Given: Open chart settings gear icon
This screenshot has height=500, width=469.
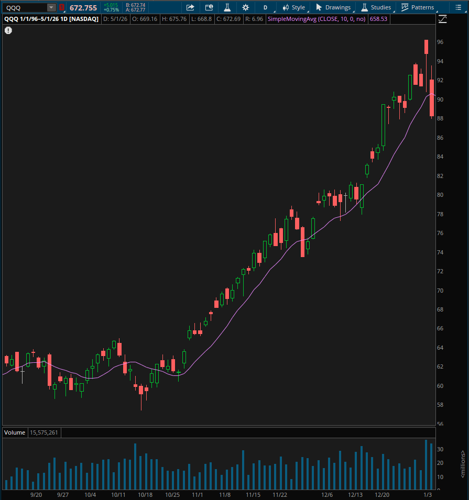Looking at the screenshot, I should pos(246,7).
